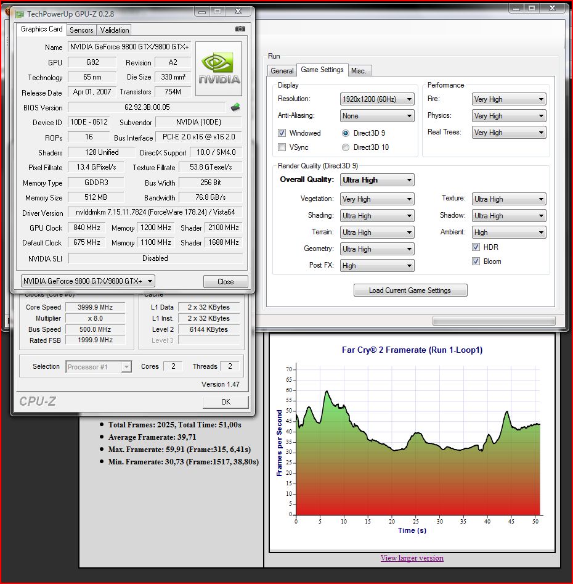Click the Pixel Fillrate 13.4 GPixel/s field
Screen dimensions: 573x584
[96, 167]
